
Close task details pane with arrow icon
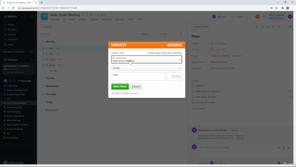pyautogui.click(x=290, y=27)
